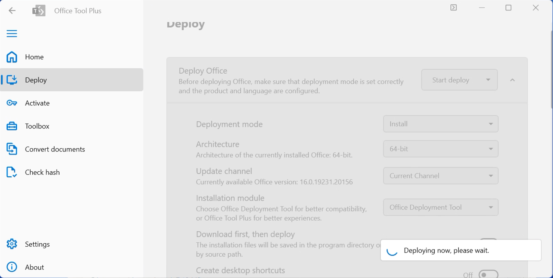Open the Toolbox briefcase icon
The height and width of the screenshot is (278, 553).
pyautogui.click(x=12, y=126)
